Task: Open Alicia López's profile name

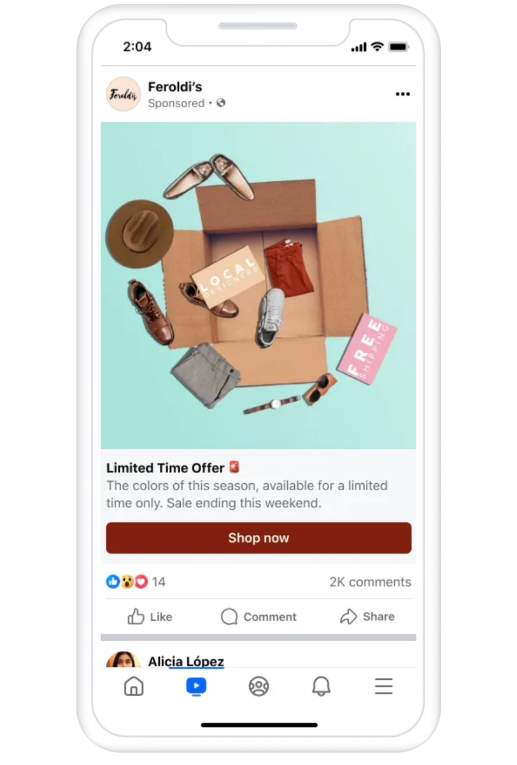Action: click(x=186, y=662)
